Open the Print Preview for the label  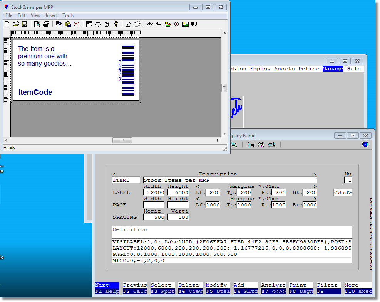click(37, 24)
